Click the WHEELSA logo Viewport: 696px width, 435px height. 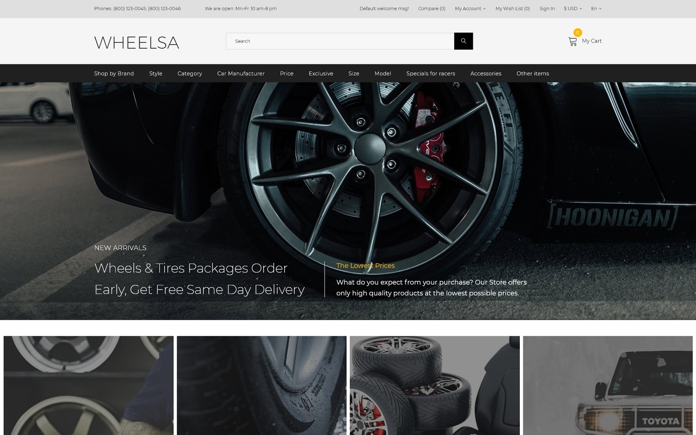coord(137,43)
